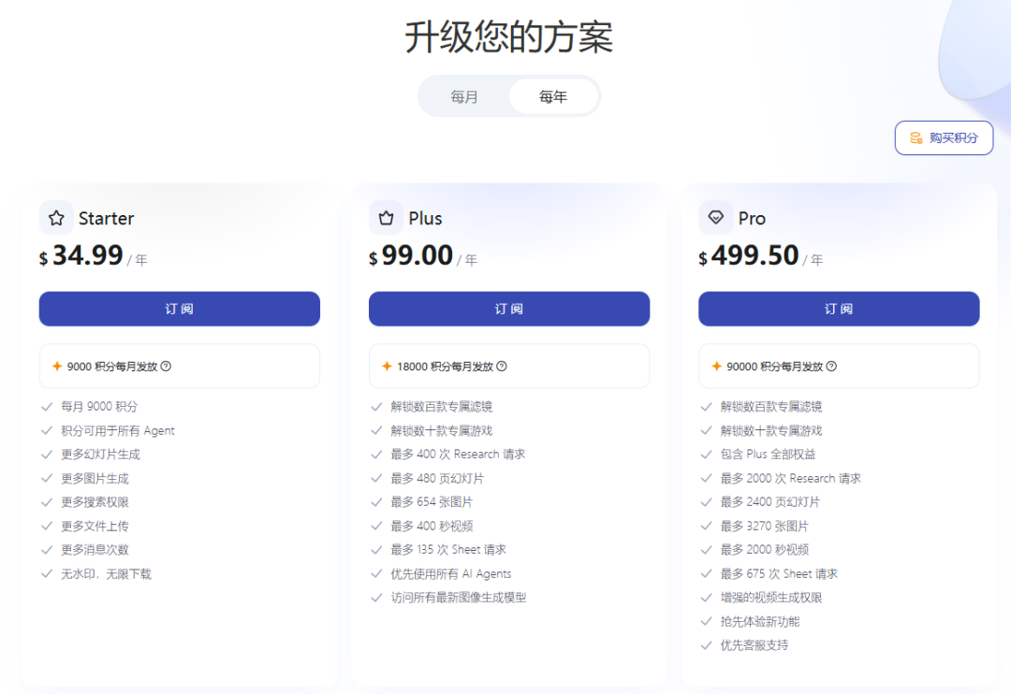Subscribe to the Plus plan 订阅
The width and height of the screenshot is (1011, 694).
pos(508,309)
